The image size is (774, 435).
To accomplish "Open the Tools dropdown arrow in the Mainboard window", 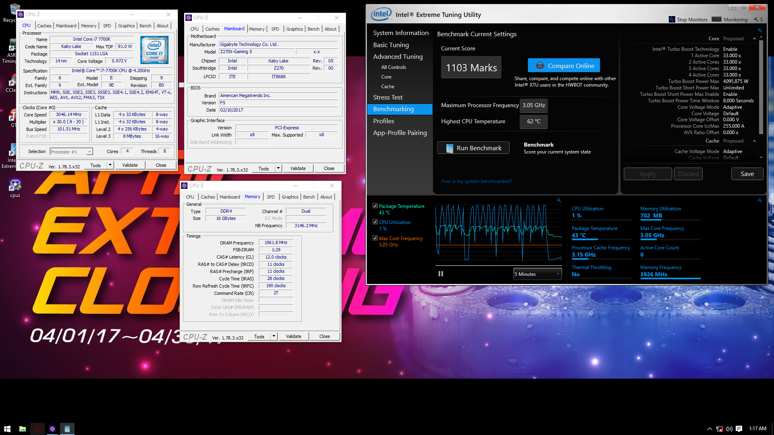I will tap(278, 168).
